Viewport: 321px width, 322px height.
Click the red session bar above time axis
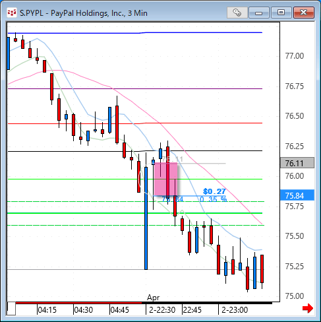[x=78, y=303]
